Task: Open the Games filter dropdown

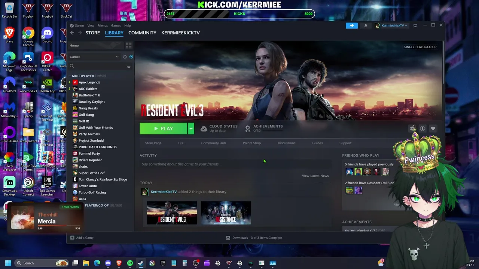Action: pos(94,57)
